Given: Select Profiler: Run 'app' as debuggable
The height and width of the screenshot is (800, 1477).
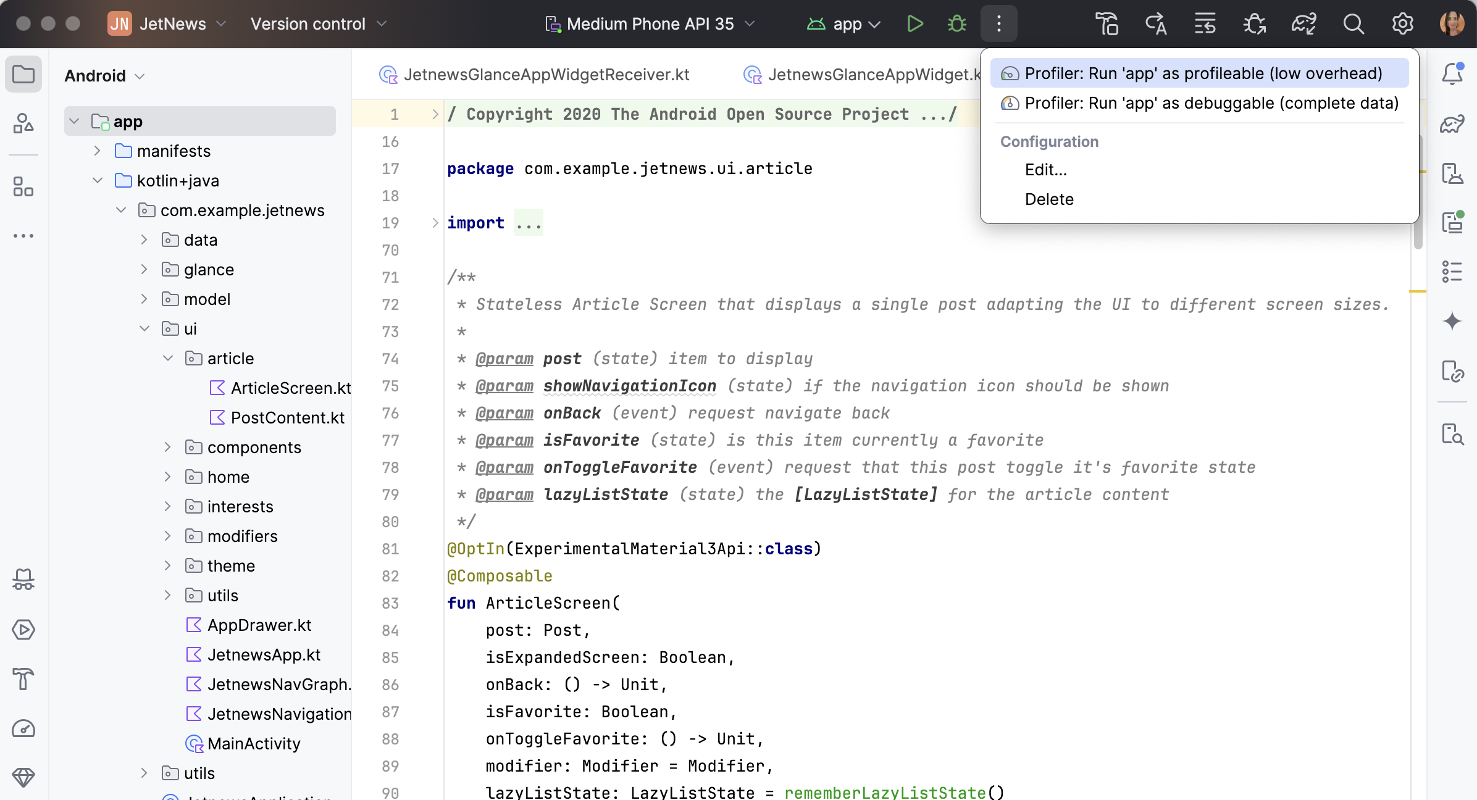Looking at the screenshot, I should click(1211, 103).
